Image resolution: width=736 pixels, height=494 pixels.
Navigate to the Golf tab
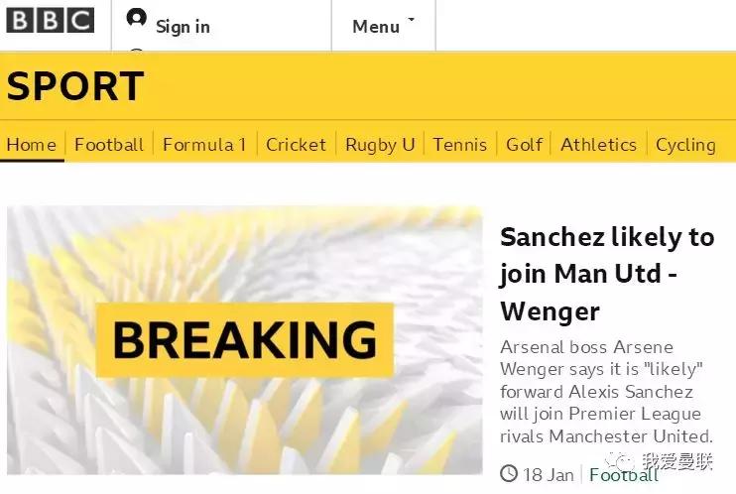[524, 145]
